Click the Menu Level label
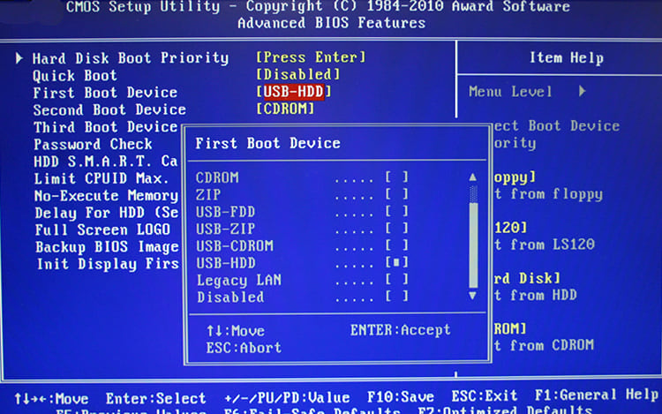 point(510,92)
